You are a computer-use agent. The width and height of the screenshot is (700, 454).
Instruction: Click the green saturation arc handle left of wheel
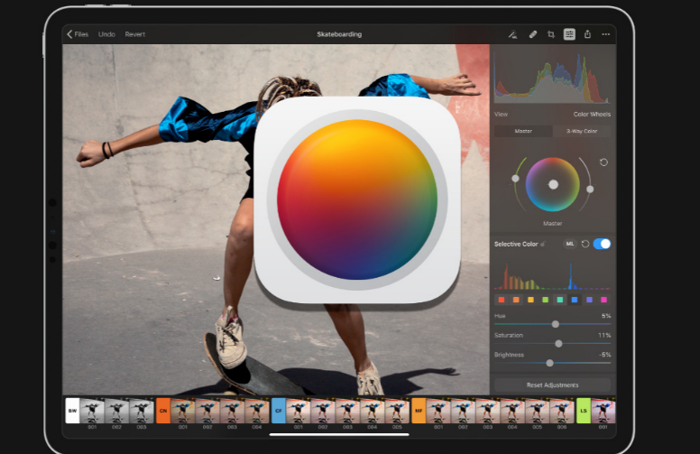click(515, 179)
